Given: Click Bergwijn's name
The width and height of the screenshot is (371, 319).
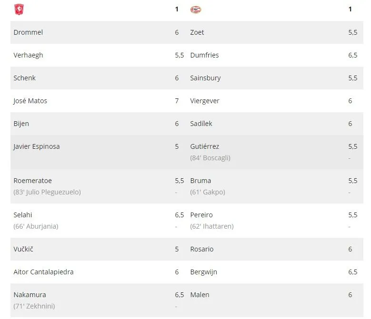Looking at the screenshot, I should point(205,272).
